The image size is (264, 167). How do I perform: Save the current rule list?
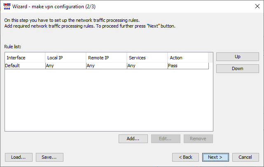(49, 157)
